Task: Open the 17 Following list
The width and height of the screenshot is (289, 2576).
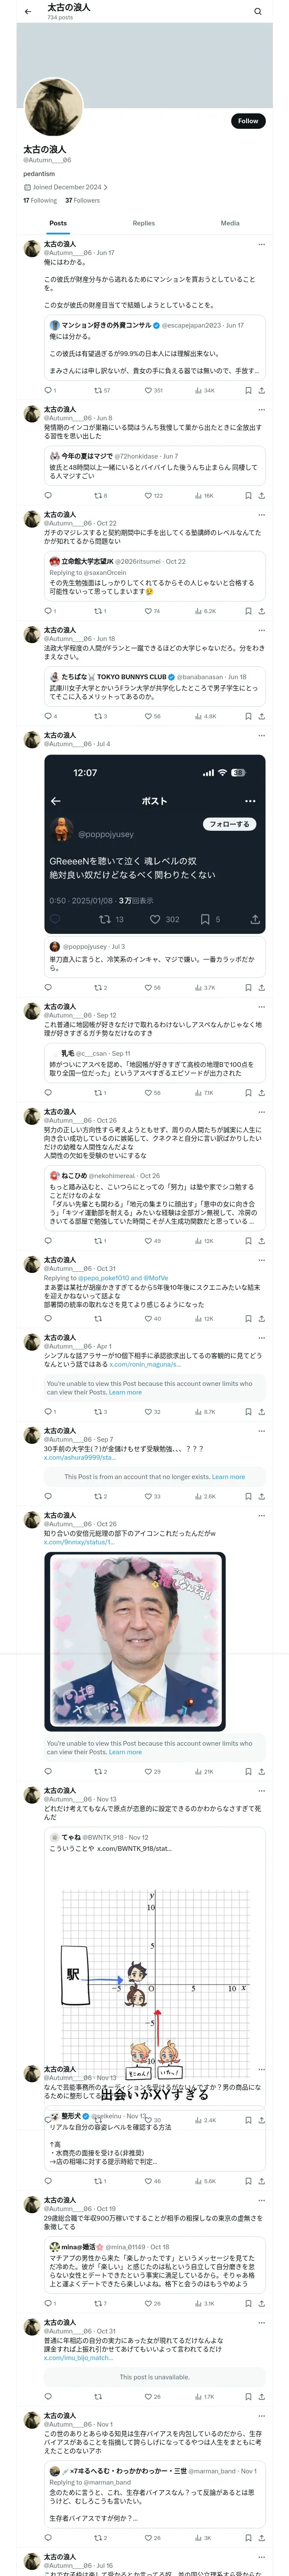Action: tap(40, 200)
